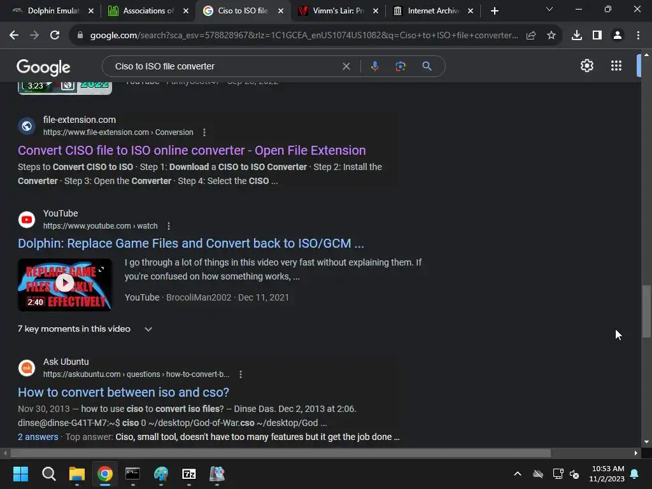Open the Google apps grid
Screen dimensions: 652x489
coord(616,66)
